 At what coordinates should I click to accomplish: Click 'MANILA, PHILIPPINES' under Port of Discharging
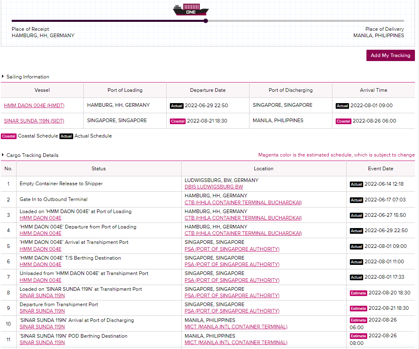click(x=278, y=121)
